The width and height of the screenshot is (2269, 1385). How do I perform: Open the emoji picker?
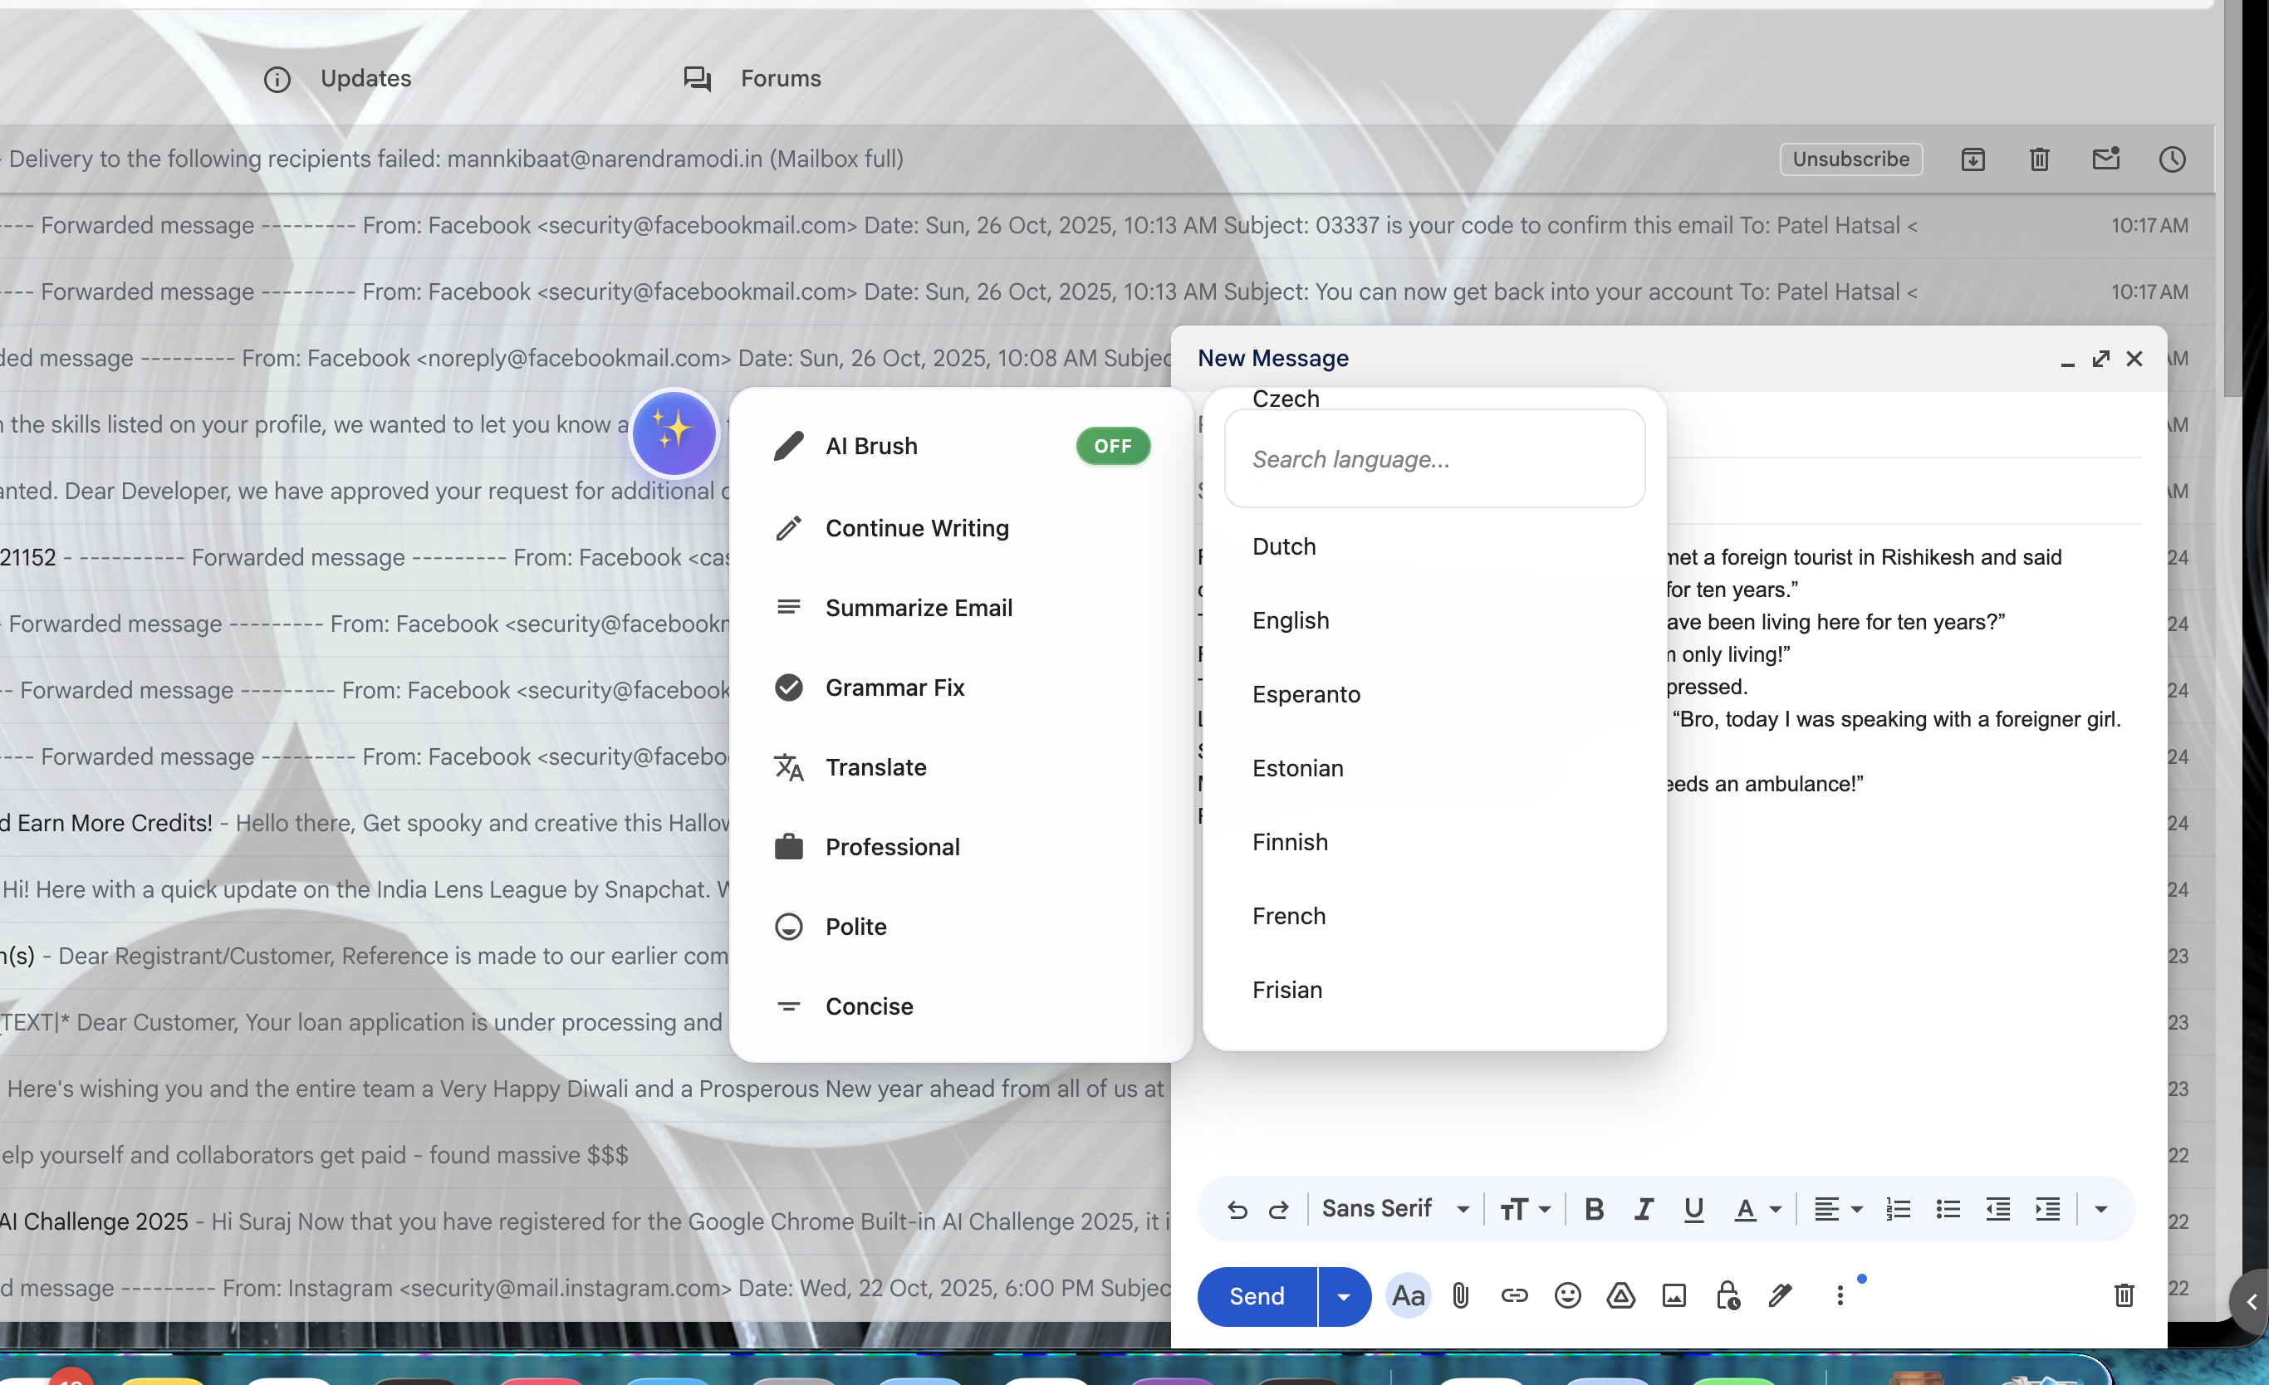(1567, 1295)
